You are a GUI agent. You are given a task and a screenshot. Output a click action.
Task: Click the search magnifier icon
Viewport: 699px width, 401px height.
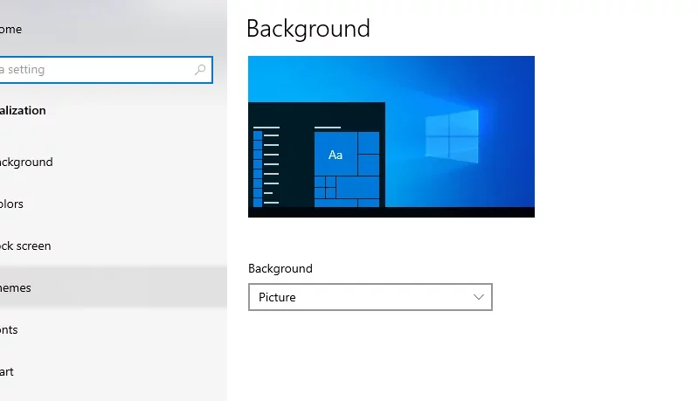tap(200, 70)
